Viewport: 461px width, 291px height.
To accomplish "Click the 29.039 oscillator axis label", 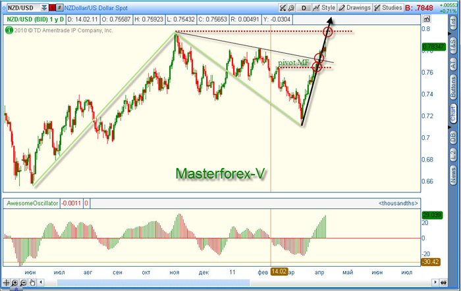I will [432, 215].
